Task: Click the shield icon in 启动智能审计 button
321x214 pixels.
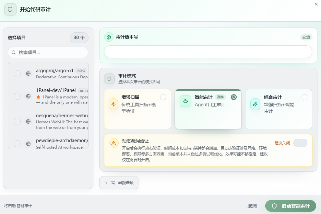Action: pos(274,206)
